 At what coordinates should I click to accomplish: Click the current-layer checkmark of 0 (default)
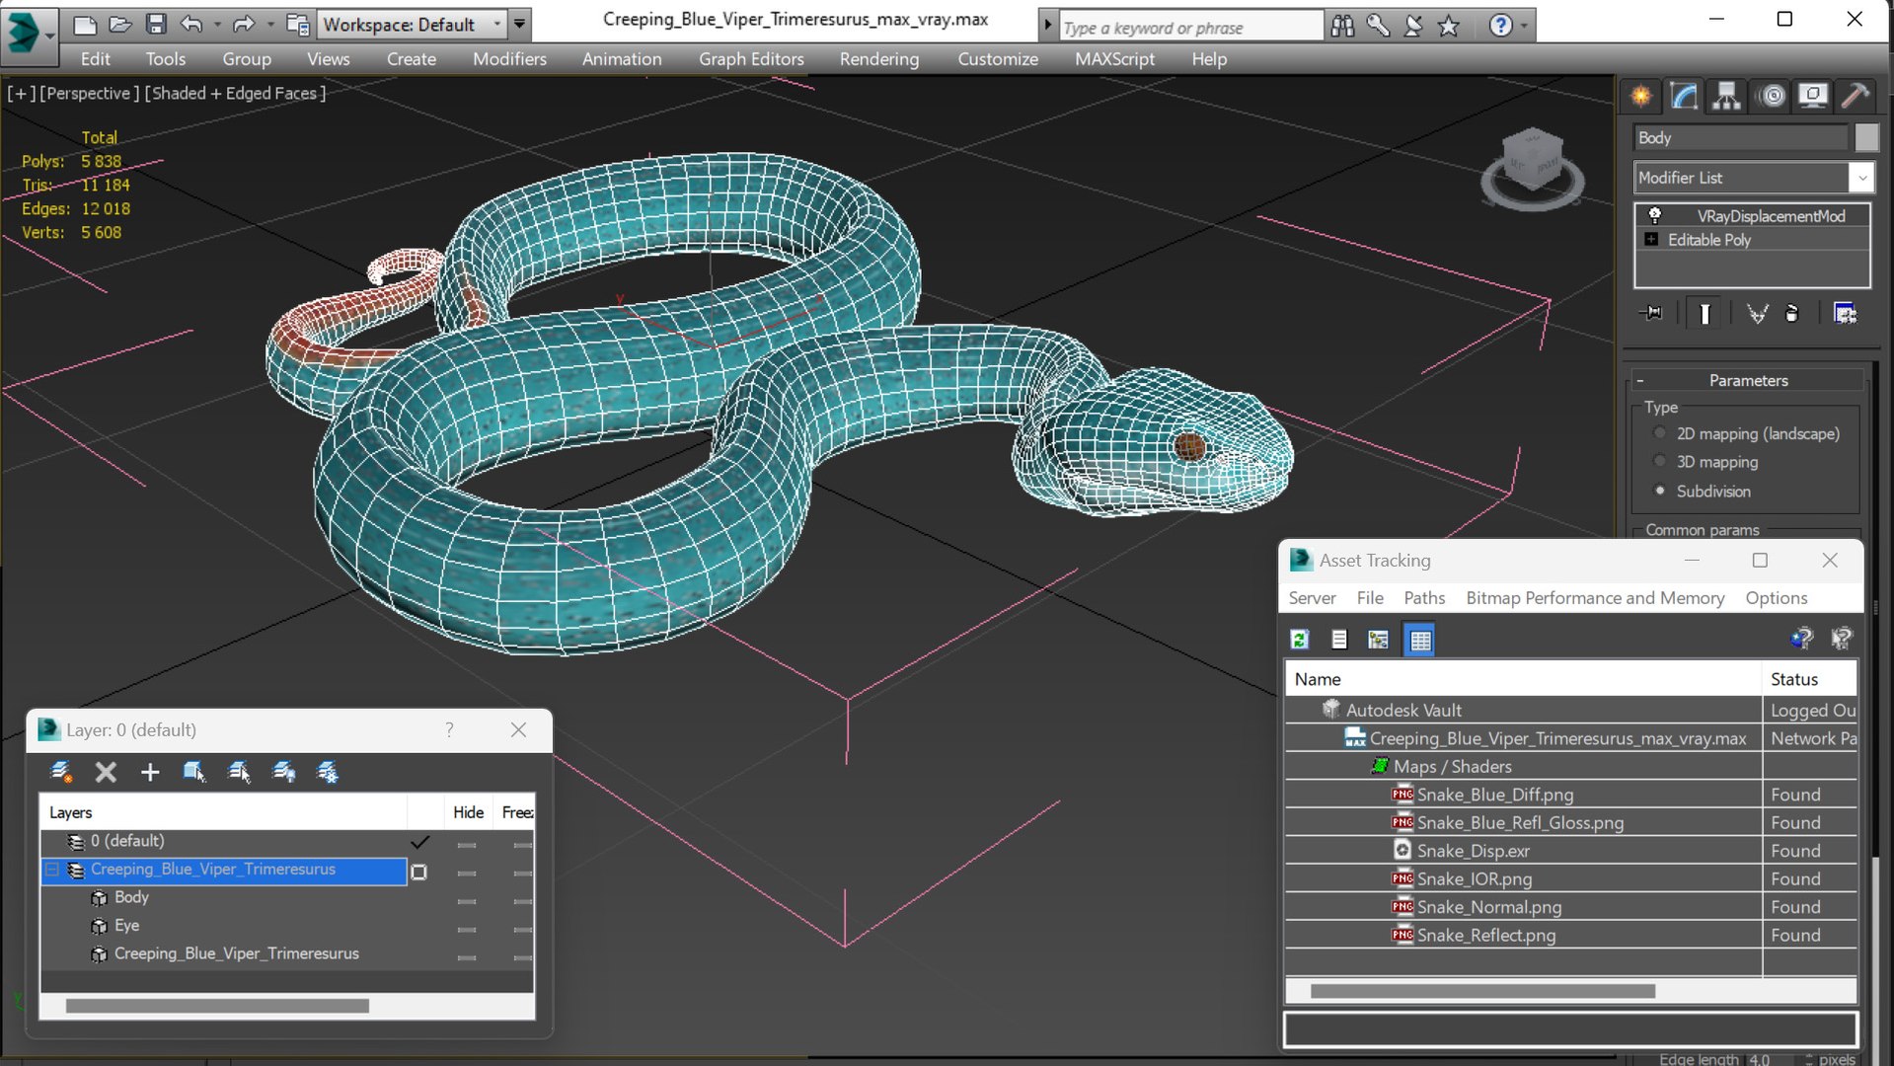(419, 842)
